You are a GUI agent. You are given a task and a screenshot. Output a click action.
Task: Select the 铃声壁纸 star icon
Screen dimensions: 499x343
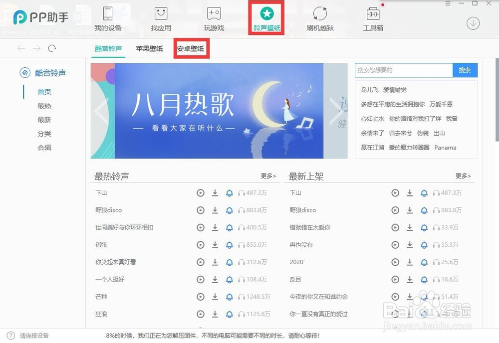pyautogui.click(x=266, y=13)
